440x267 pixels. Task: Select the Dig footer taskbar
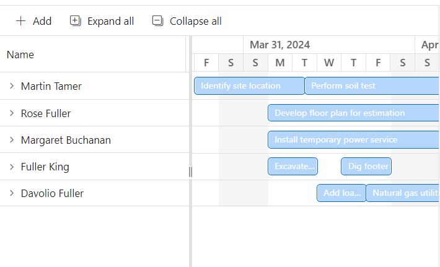(x=366, y=167)
